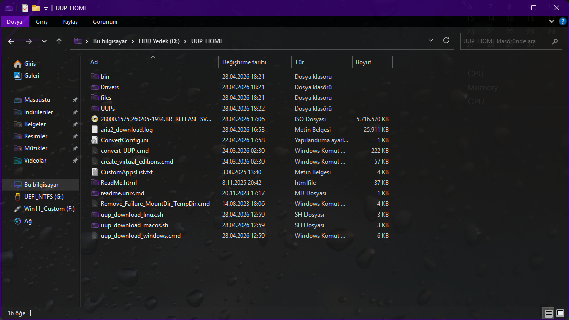Expand the chevron after HDD Yedek breadcrumb
Image resolution: width=569 pixels, height=320 pixels.
click(185, 41)
